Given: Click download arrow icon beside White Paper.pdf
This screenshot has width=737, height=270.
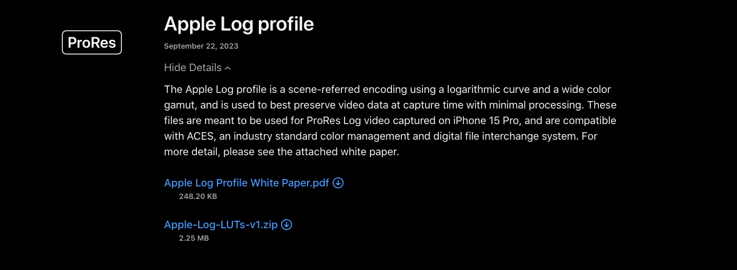Looking at the screenshot, I should 338,183.
